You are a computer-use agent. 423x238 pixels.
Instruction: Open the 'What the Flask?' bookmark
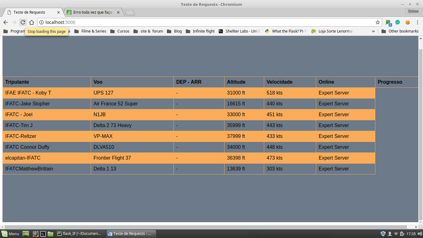[x=286, y=31]
